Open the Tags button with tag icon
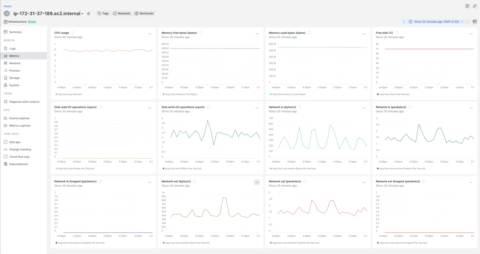 tap(103, 13)
